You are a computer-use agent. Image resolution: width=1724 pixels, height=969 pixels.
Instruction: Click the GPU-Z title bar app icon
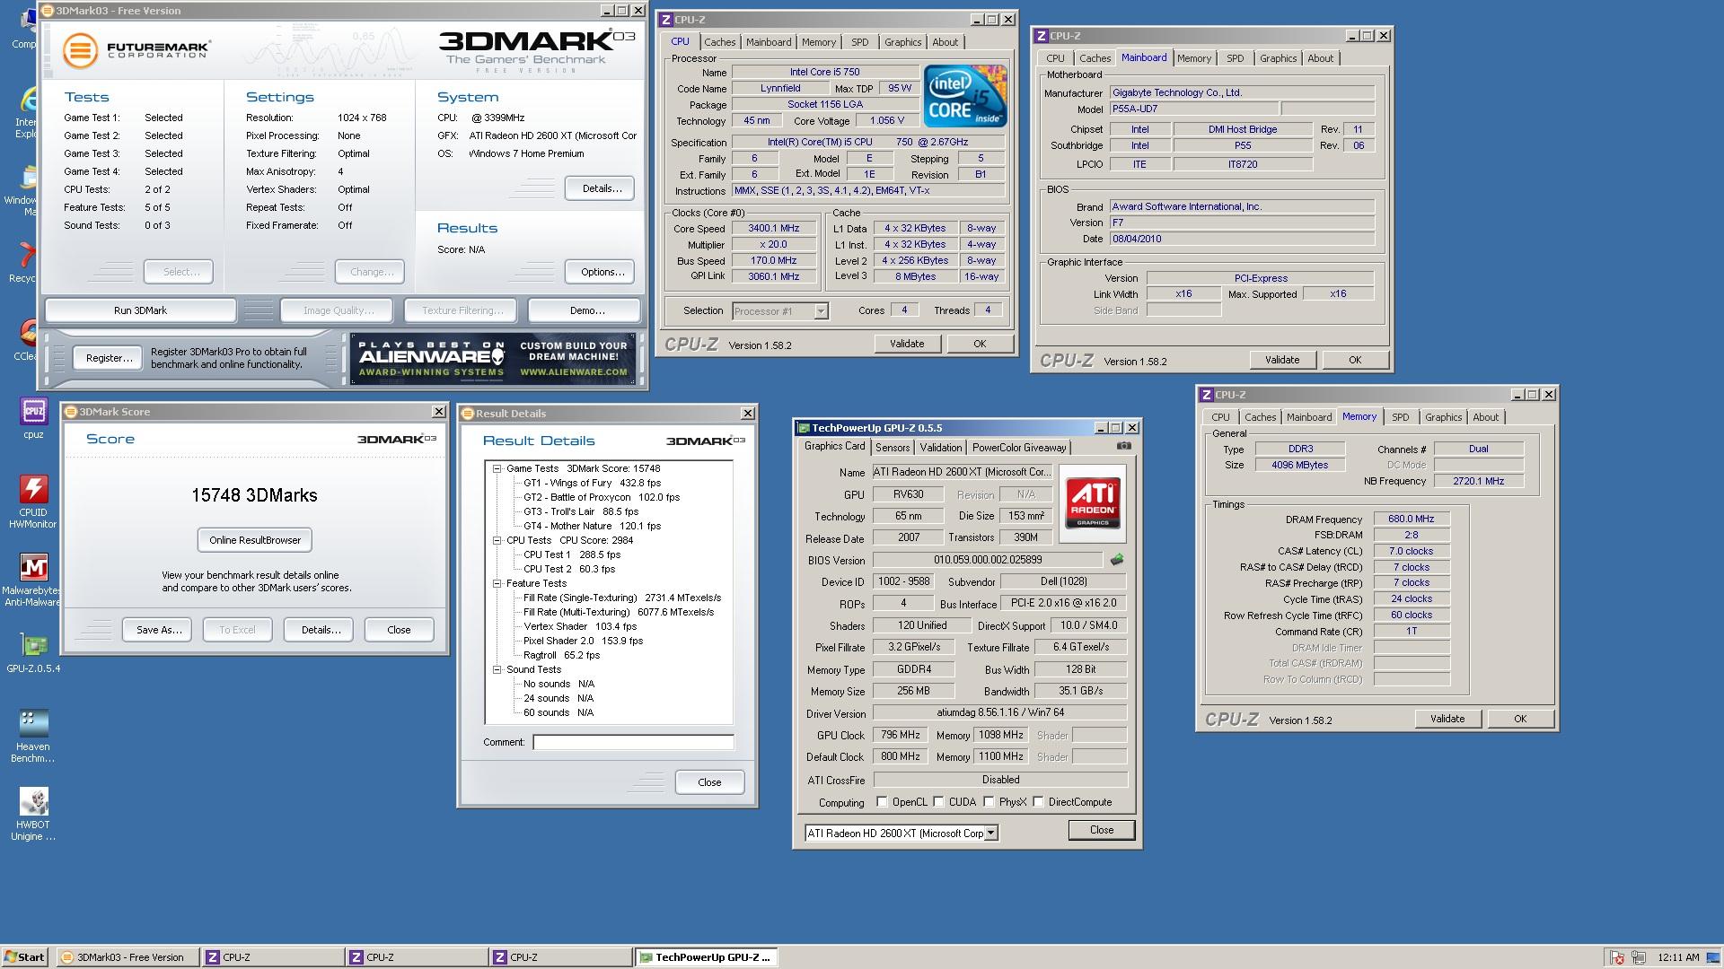(x=804, y=428)
